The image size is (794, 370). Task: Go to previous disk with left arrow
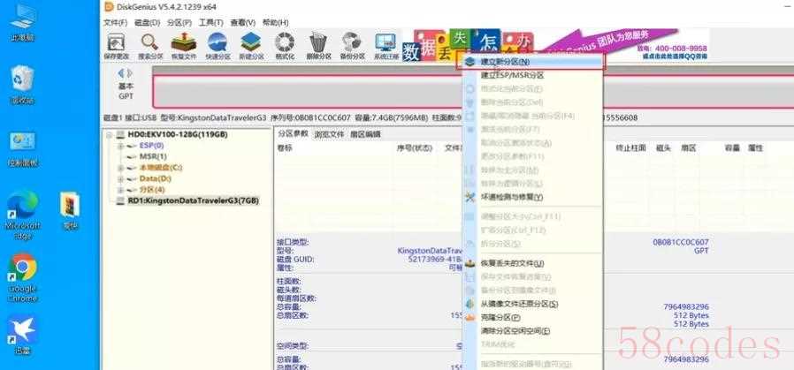[120, 73]
